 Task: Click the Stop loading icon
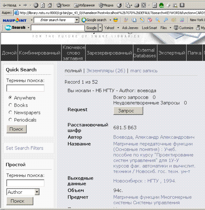pos(36,5)
